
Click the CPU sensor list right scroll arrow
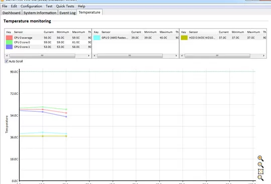[89, 56]
